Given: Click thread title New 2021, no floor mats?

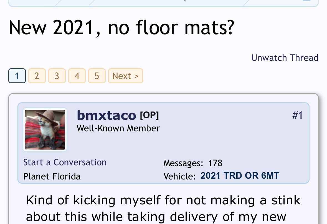Looking at the screenshot, I should [121, 28].
